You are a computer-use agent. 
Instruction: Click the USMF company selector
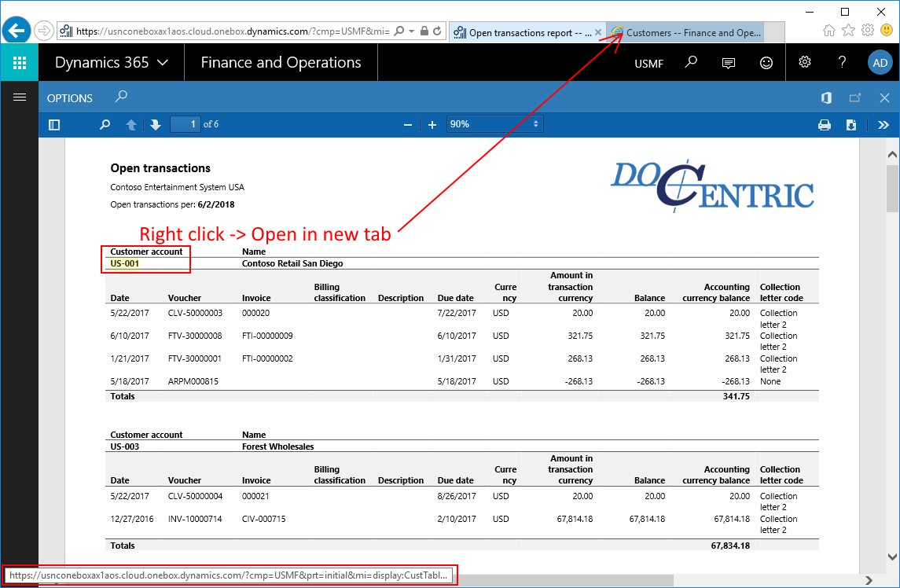tap(648, 64)
